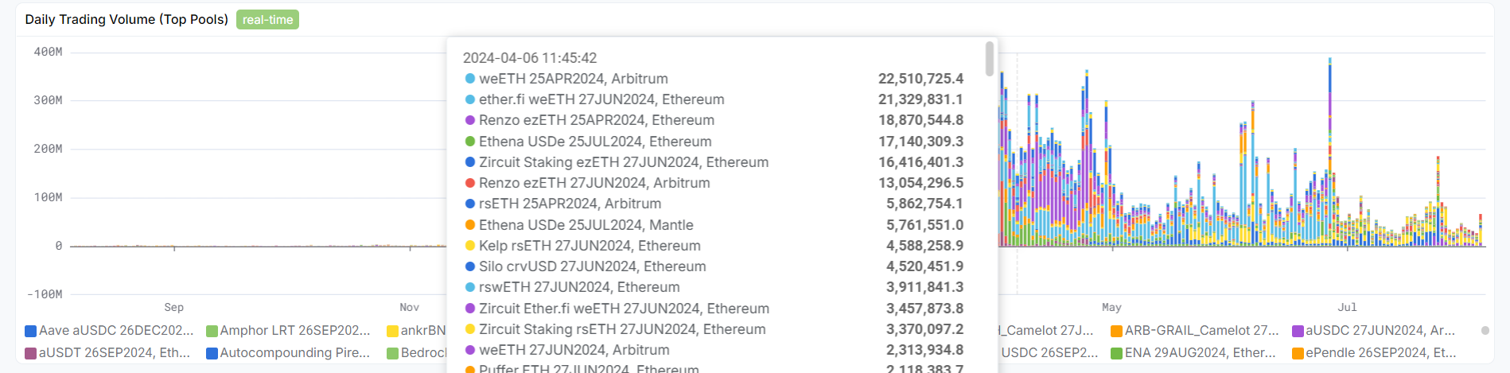
Task: Click the Jul label on the x-axis
Action: pyautogui.click(x=1347, y=307)
